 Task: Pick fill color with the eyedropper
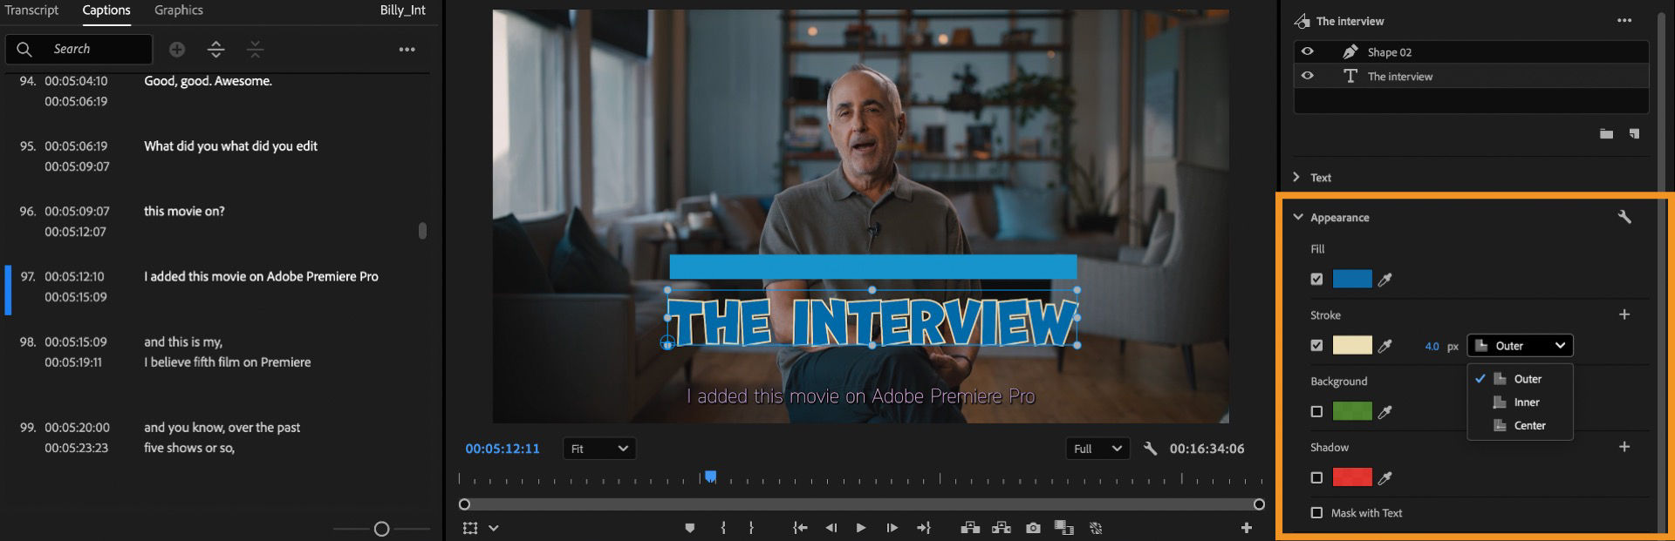coord(1384,280)
